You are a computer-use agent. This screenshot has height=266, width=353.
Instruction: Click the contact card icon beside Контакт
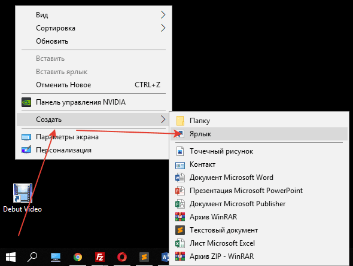pos(180,165)
